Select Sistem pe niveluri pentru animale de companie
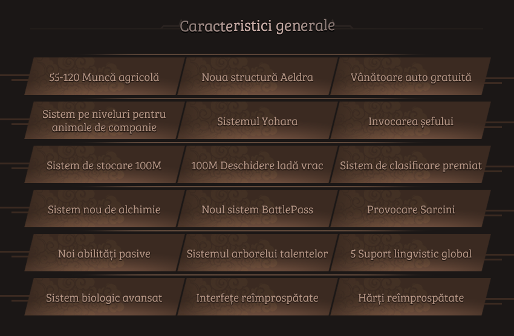 coord(105,120)
